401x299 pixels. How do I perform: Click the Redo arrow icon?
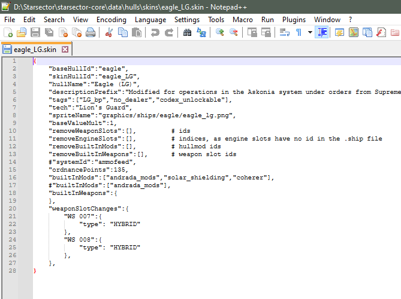tap(169, 33)
